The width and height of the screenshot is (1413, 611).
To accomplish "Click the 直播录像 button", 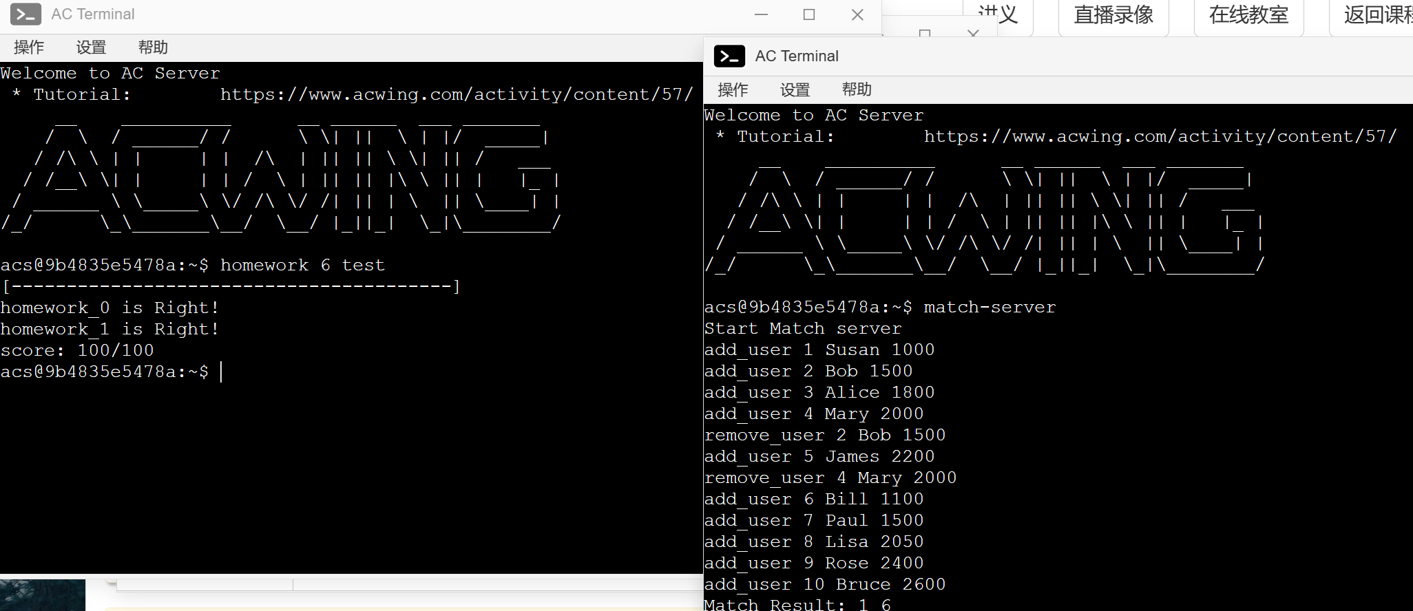I will click(x=1113, y=15).
